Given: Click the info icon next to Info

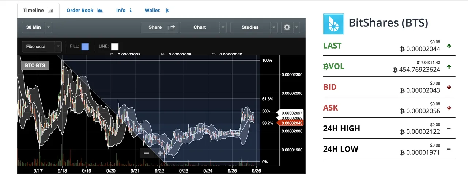Looking at the screenshot, I should point(131,11).
